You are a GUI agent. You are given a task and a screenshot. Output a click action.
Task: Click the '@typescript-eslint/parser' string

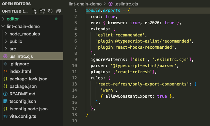click(144, 65)
